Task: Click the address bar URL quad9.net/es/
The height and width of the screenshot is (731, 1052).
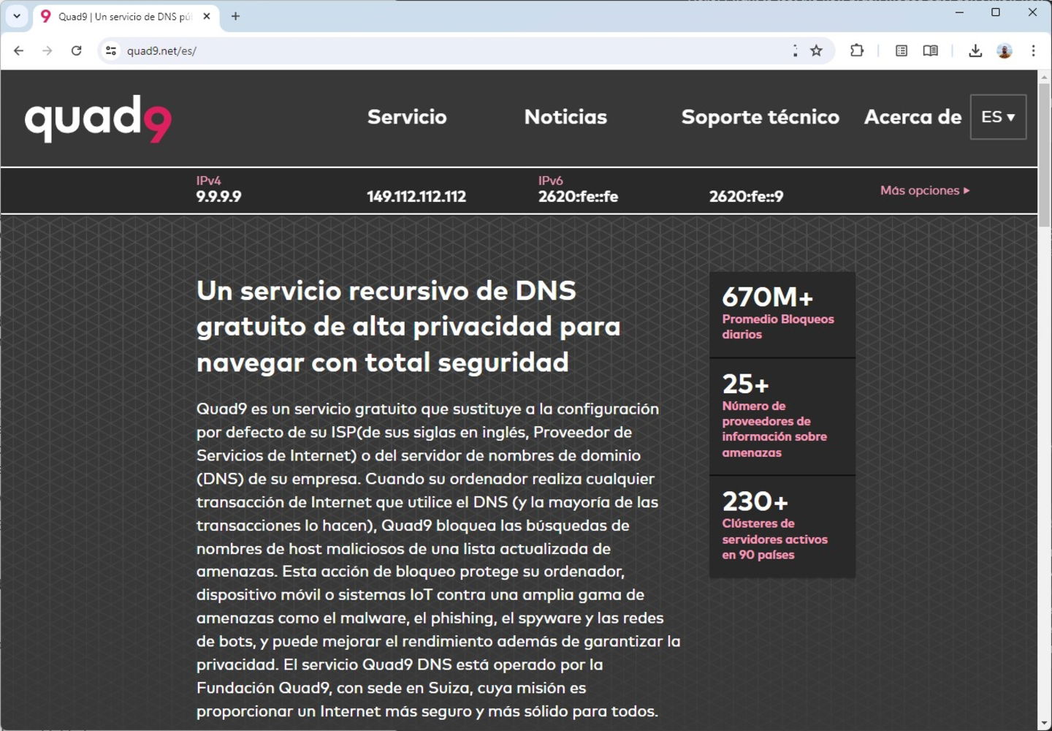Action: 161,50
